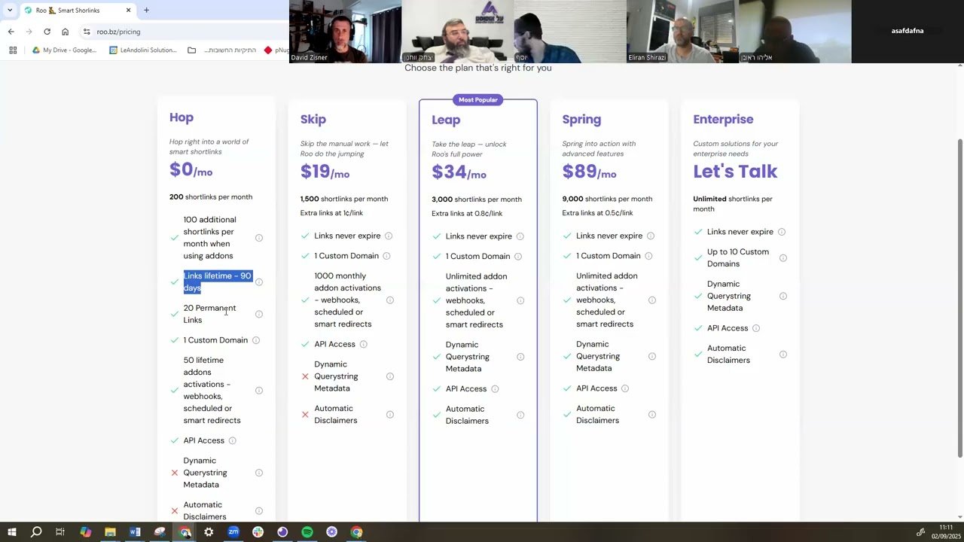Open info icon for Skip's 1 Custom Domain
Screen dimensions: 964x542
pyautogui.click(x=386, y=256)
